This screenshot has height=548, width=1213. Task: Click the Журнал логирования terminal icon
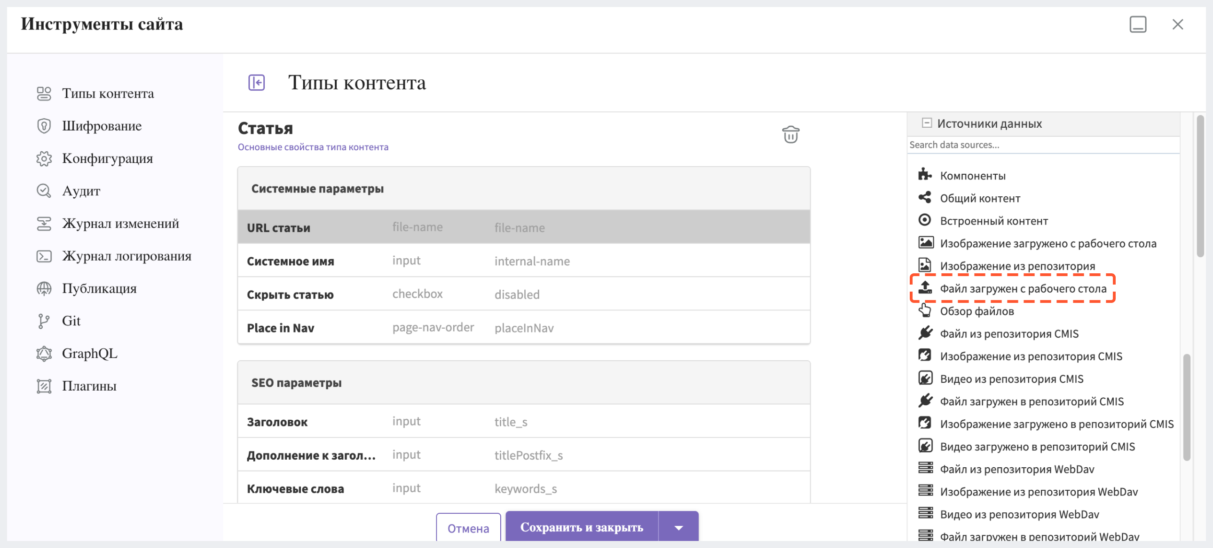click(44, 256)
